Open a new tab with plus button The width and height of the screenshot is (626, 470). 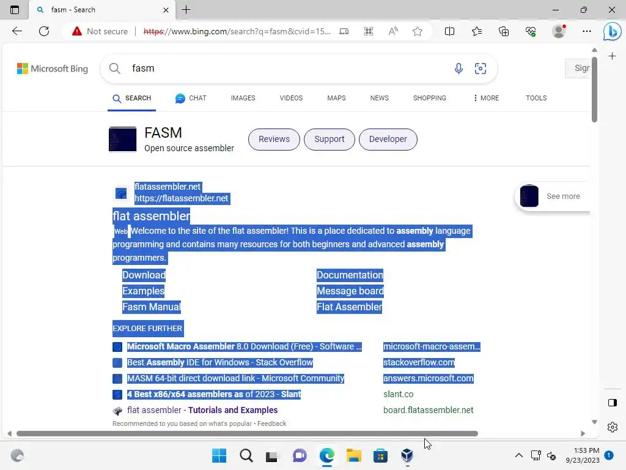pos(186,10)
